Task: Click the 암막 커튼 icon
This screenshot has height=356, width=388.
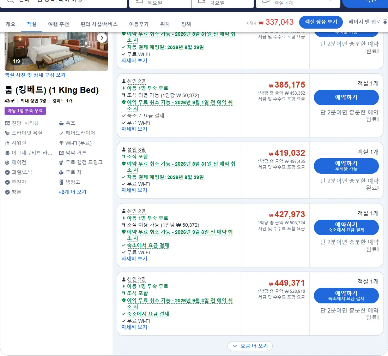Action: [61, 153]
